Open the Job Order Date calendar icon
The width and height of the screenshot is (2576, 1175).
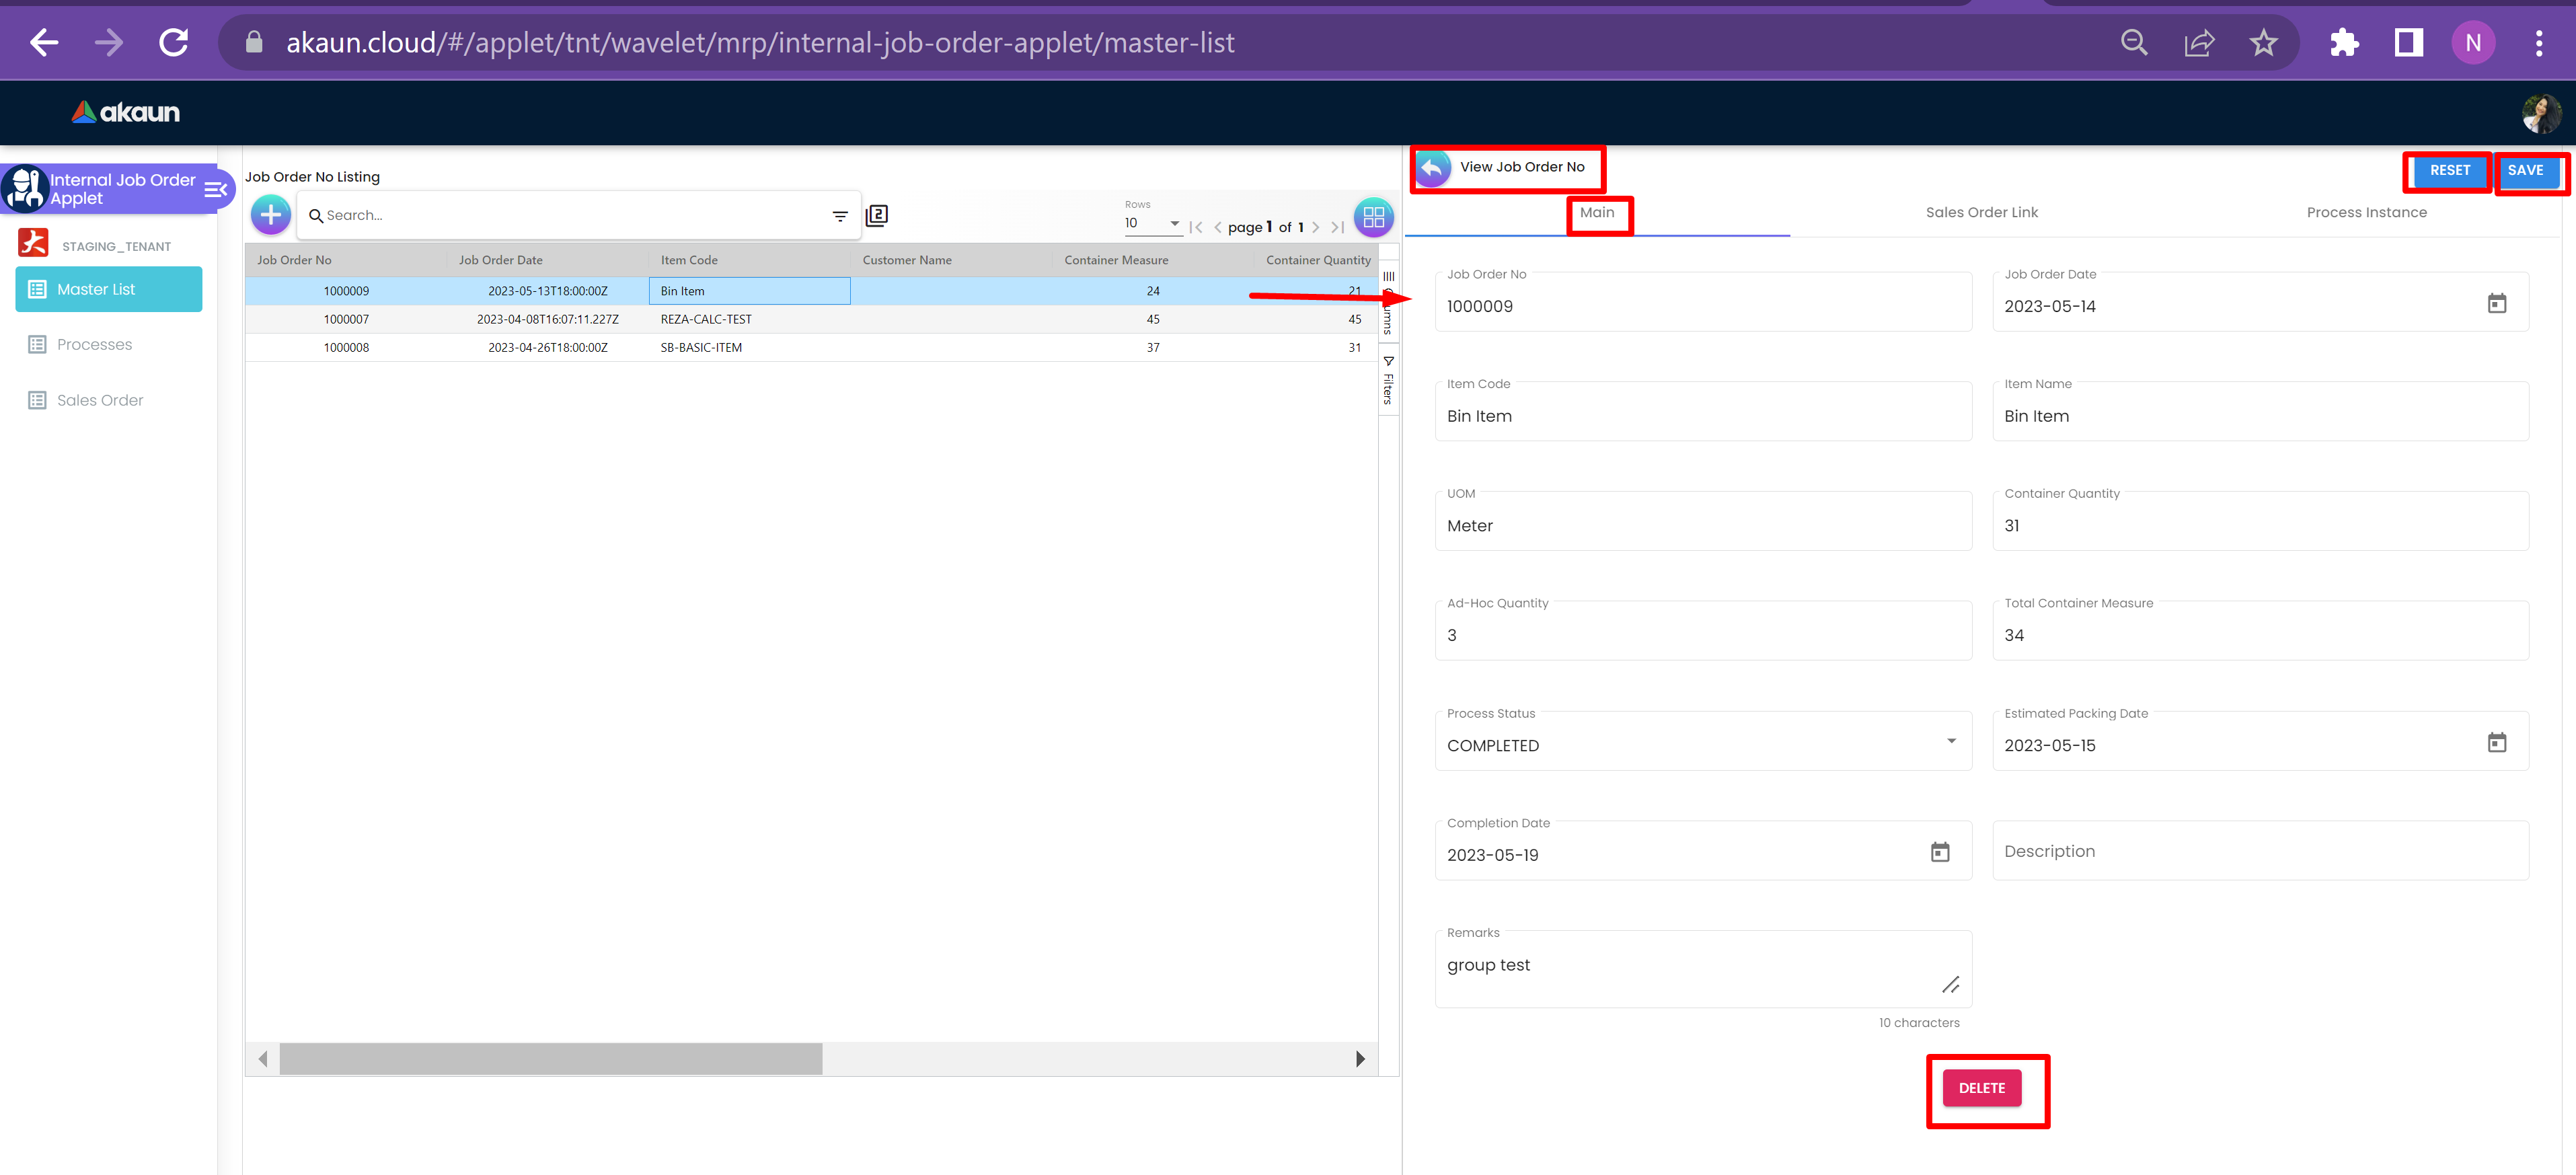click(2496, 303)
